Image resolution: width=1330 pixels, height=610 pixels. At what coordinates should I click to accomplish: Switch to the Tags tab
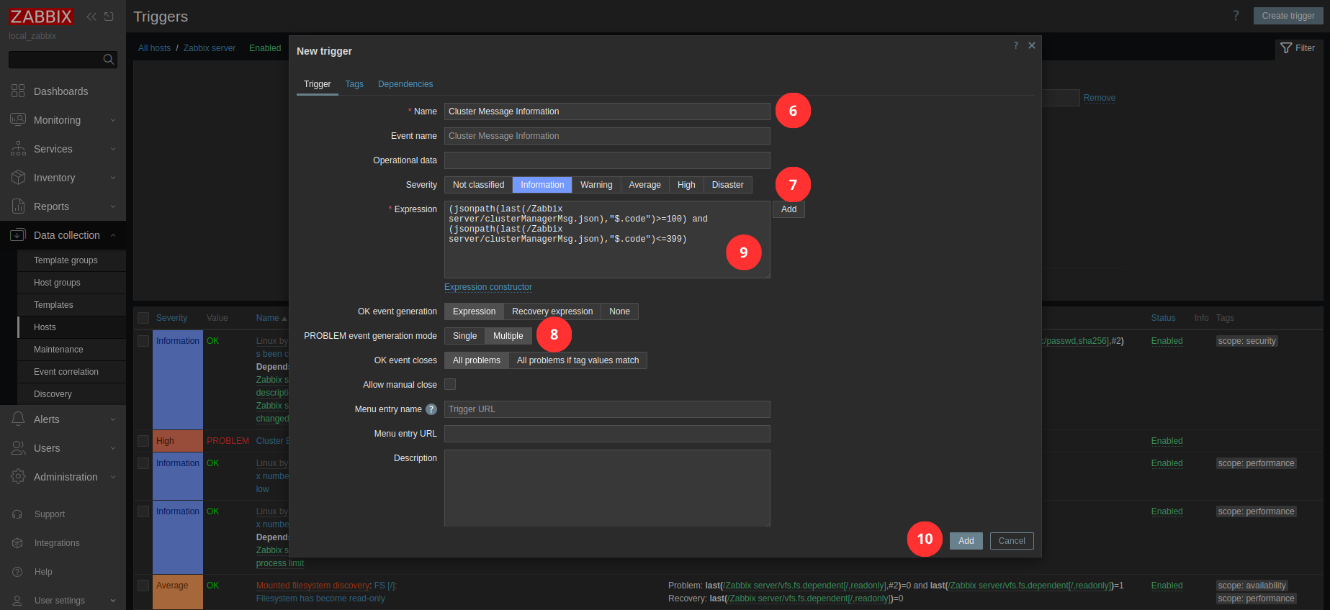point(354,84)
